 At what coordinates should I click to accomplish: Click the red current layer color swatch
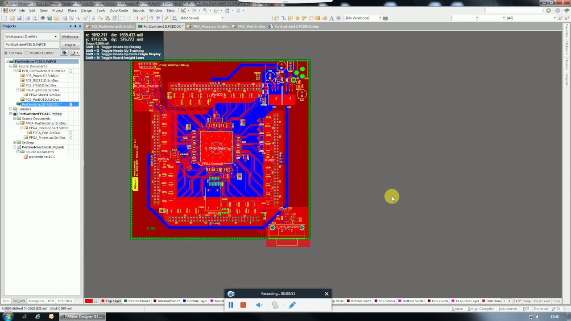click(x=89, y=301)
